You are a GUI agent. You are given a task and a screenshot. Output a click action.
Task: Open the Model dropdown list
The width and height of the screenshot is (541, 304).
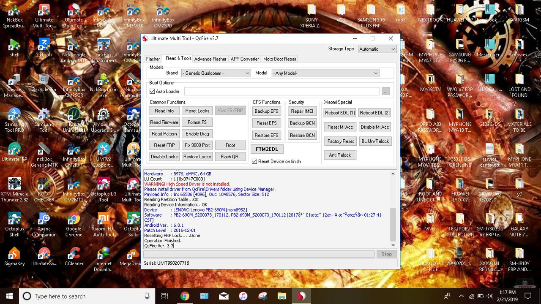coord(325,73)
